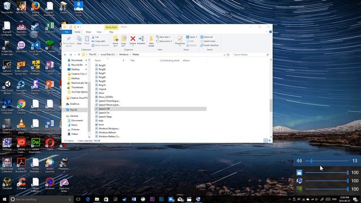Image resolution: width=361 pixels, height=203 pixels.
Task: Click Select all button
Action: point(206,37)
